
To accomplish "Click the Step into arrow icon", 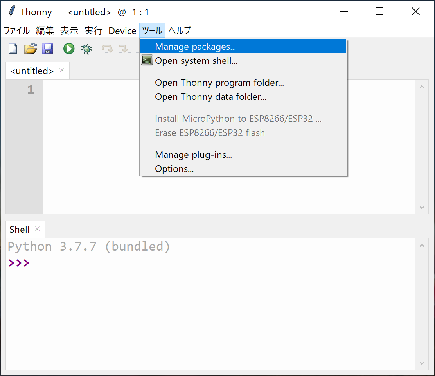I will tap(124, 49).
